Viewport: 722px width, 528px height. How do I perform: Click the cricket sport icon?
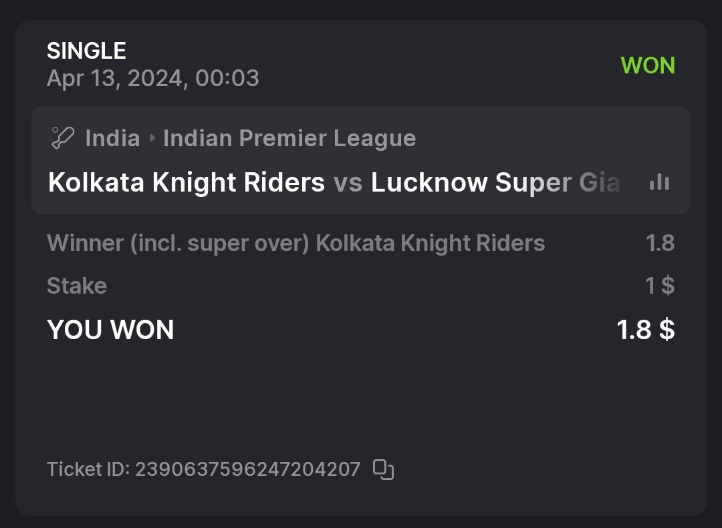[62, 138]
